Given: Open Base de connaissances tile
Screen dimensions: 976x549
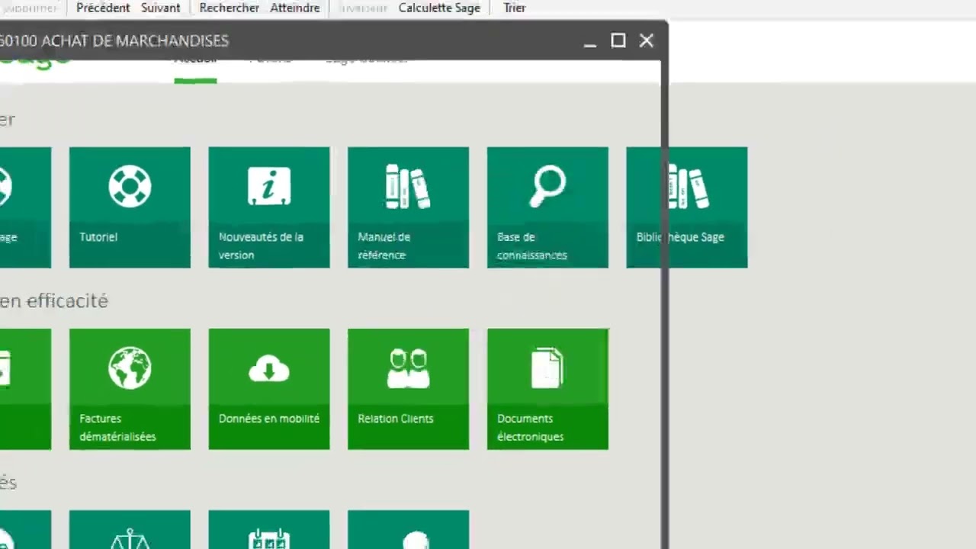Looking at the screenshot, I should click(547, 207).
